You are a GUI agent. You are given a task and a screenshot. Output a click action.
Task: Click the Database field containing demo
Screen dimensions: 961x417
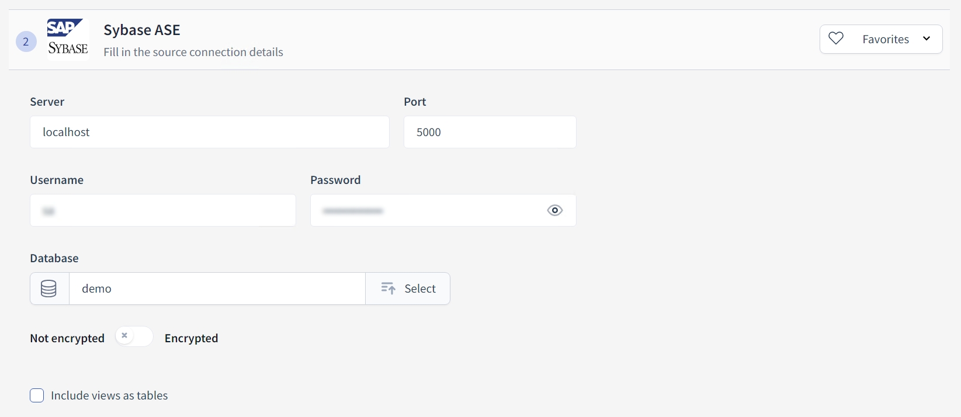(x=217, y=289)
